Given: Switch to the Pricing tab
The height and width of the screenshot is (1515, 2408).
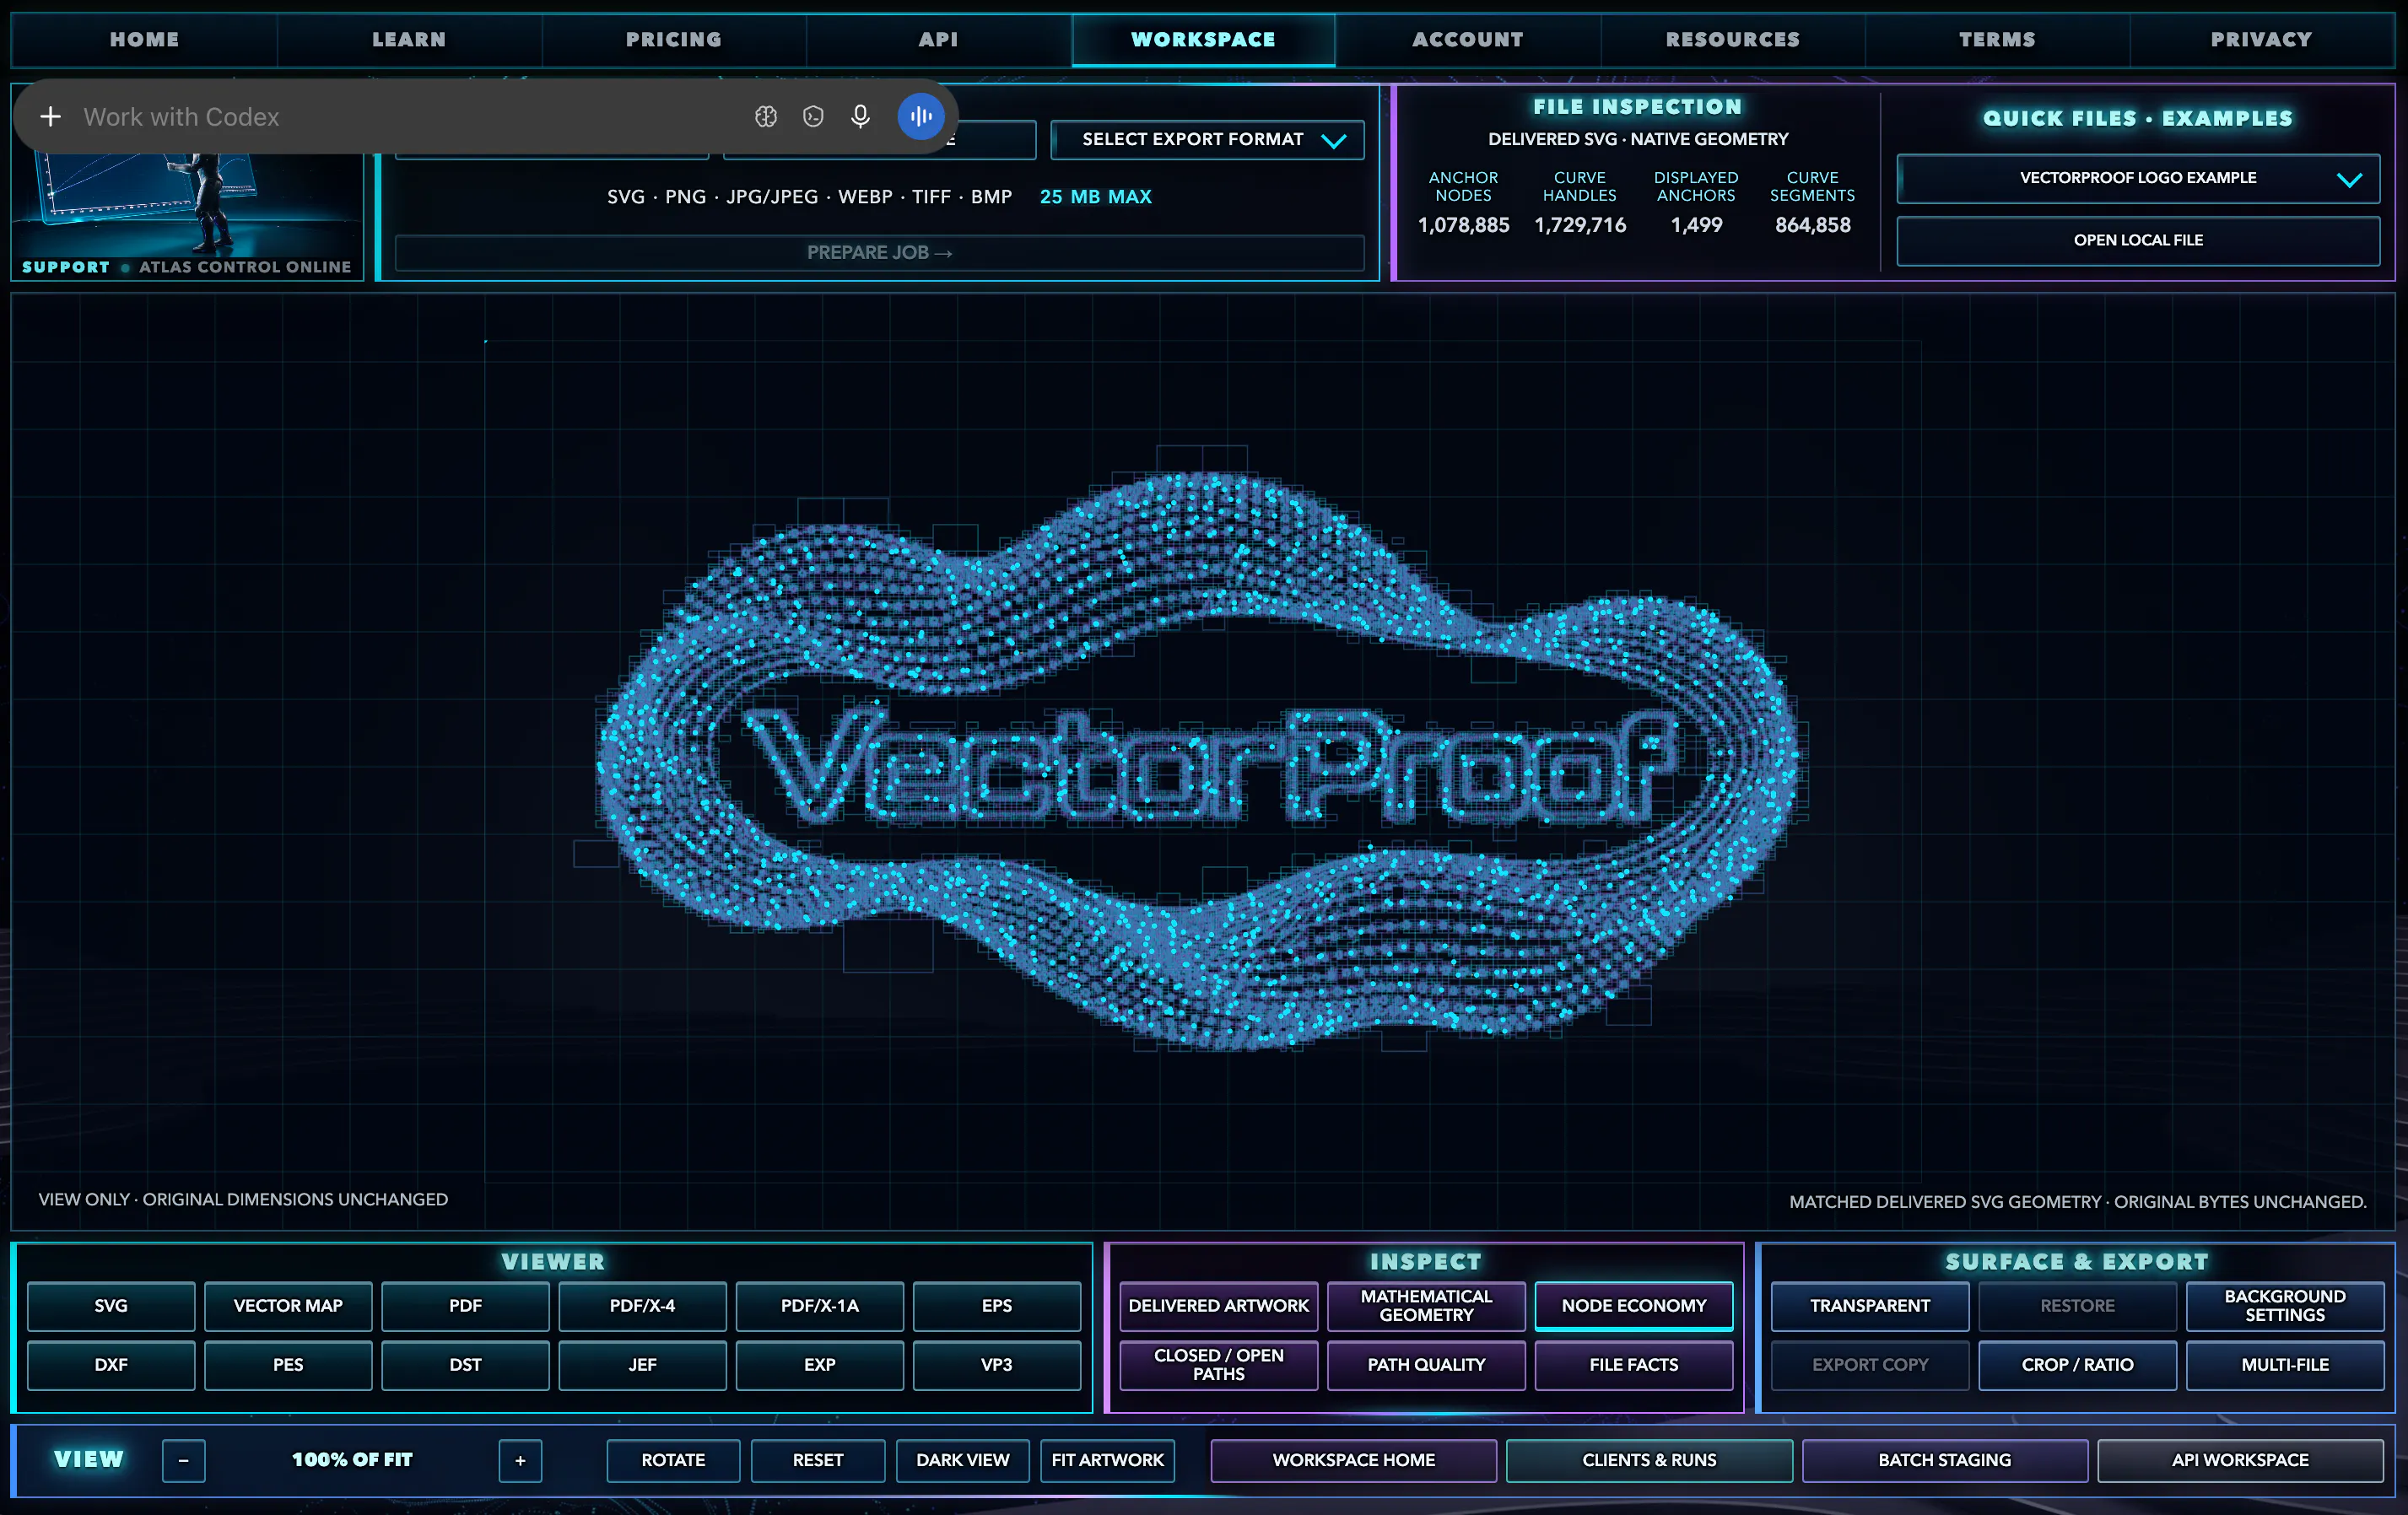Looking at the screenshot, I should [x=674, y=40].
